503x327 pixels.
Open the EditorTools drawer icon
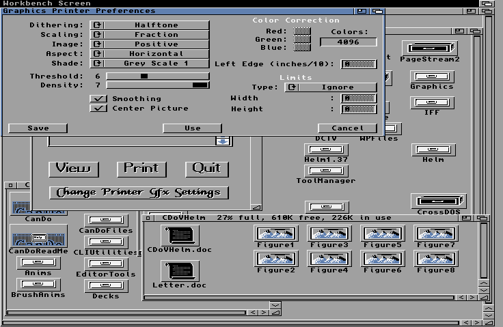106,264
